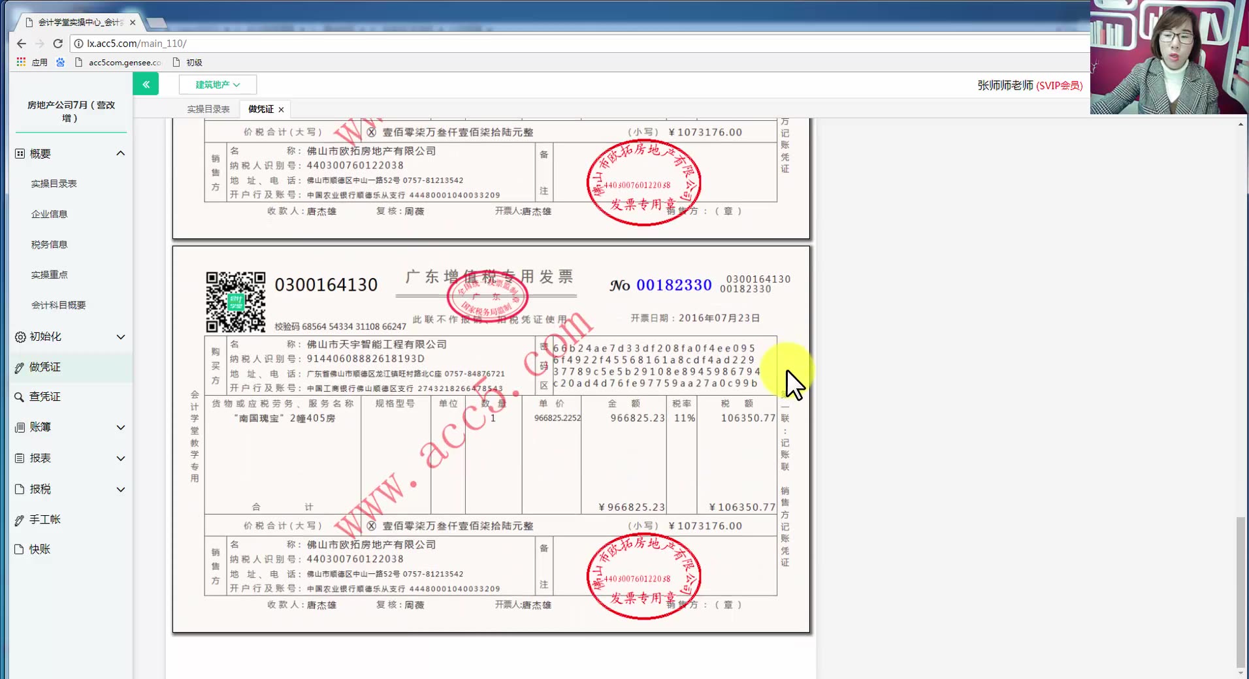Click the vertical scrollbar thumb

click(1240, 592)
